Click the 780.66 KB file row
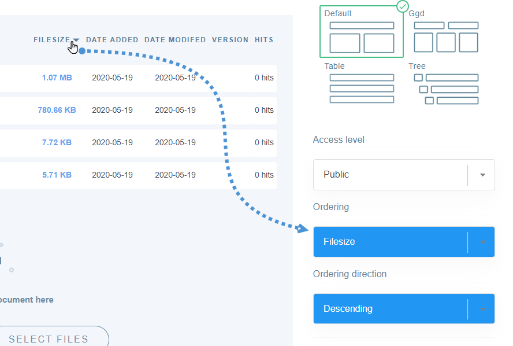The width and height of the screenshot is (513, 346). tap(57, 110)
